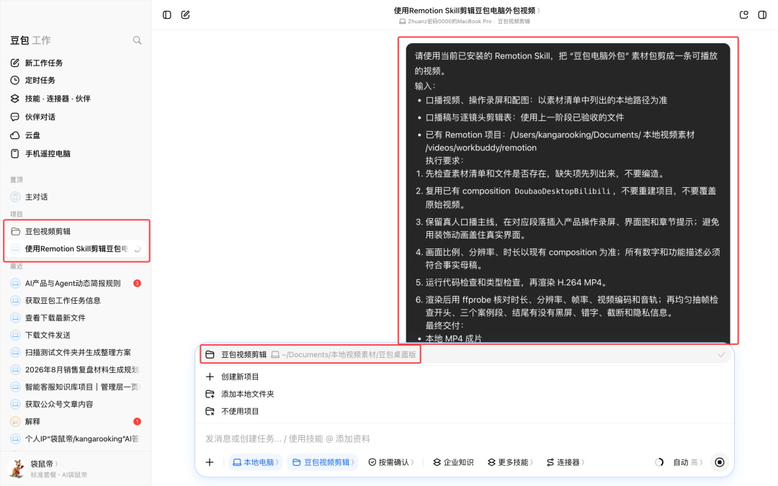Click the progress ring icon beside 自动
Image resolution: width=778 pixels, height=486 pixels.
pyautogui.click(x=659, y=462)
